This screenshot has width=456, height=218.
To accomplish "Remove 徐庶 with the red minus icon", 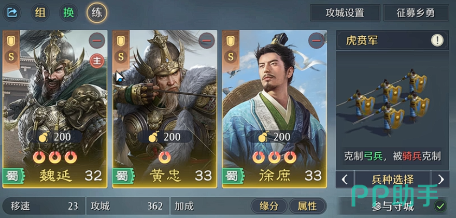I will point(317,41).
